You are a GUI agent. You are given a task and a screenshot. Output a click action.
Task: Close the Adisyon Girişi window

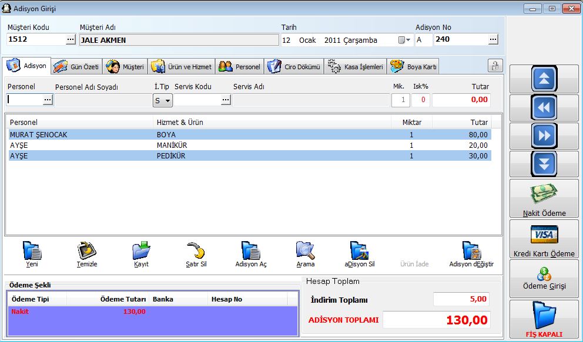pyautogui.click(x=571, y=8)
